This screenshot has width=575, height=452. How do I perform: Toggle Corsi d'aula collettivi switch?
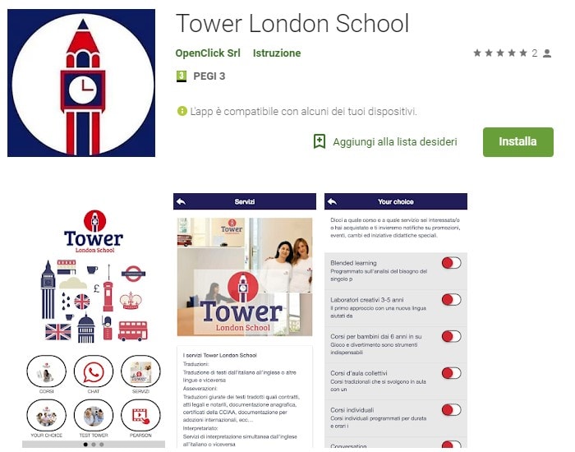pos(451,373)
